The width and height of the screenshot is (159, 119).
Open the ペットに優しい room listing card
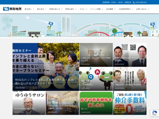point(96,55)
